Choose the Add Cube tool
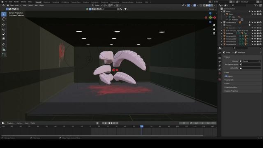The image size is (263, 148). coord(4,55)
